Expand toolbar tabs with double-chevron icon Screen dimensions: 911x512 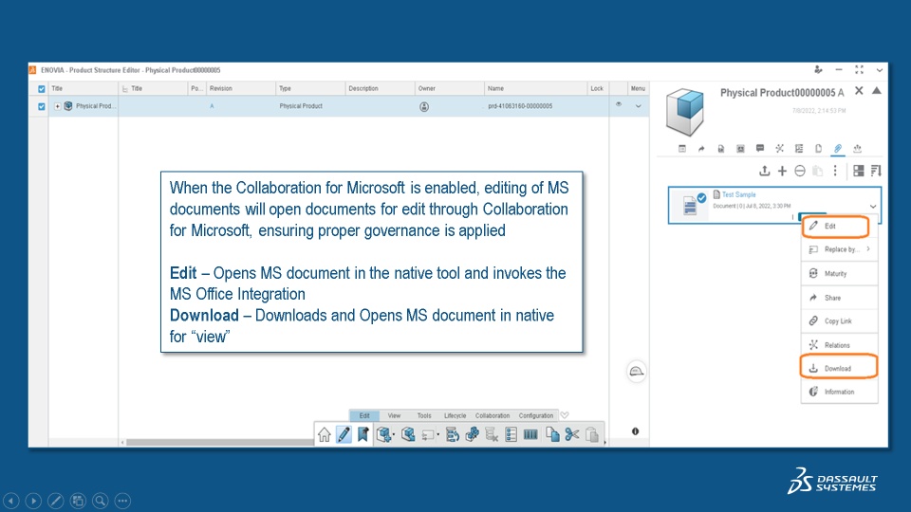click(565, 415)
